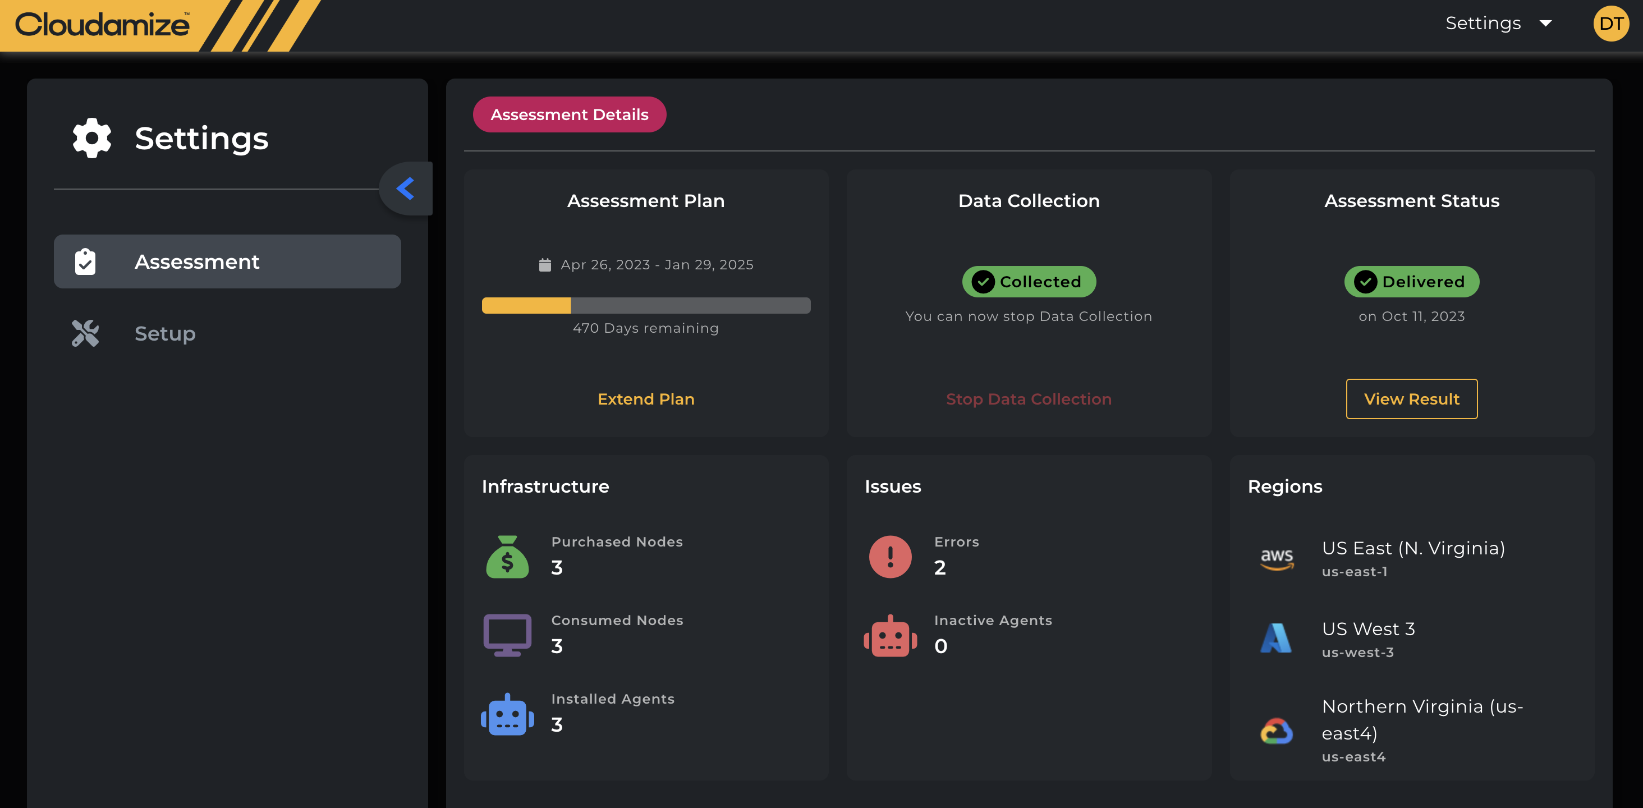The image size is (1643, 808).
Task: Click the AWS logo for US East
Action: pos(1277,559)
